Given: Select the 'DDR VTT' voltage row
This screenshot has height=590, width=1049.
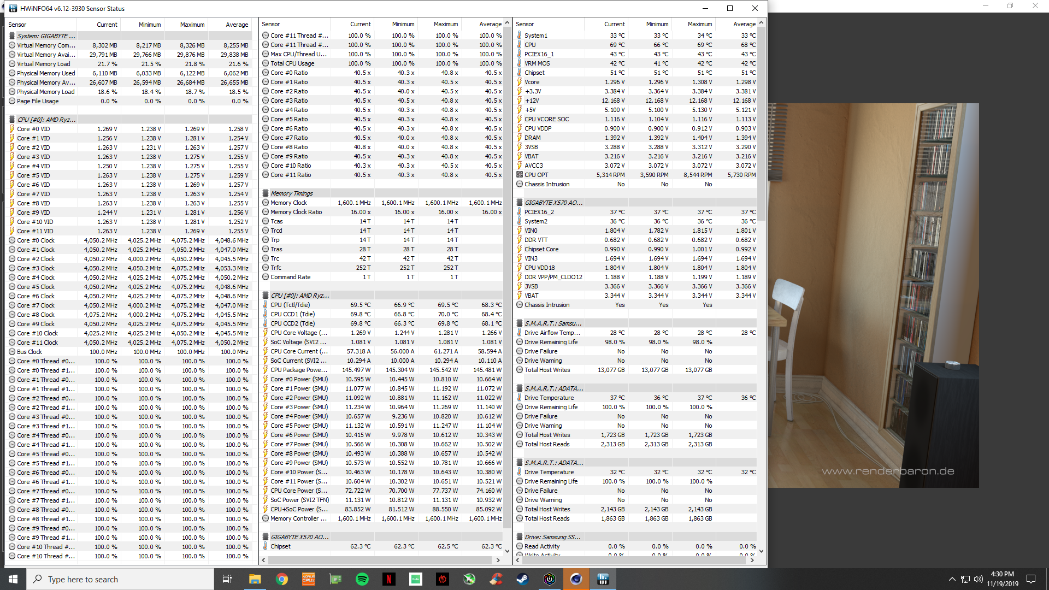Looking at the screenshot, I should pyautogui.click(x=636, y=240).
